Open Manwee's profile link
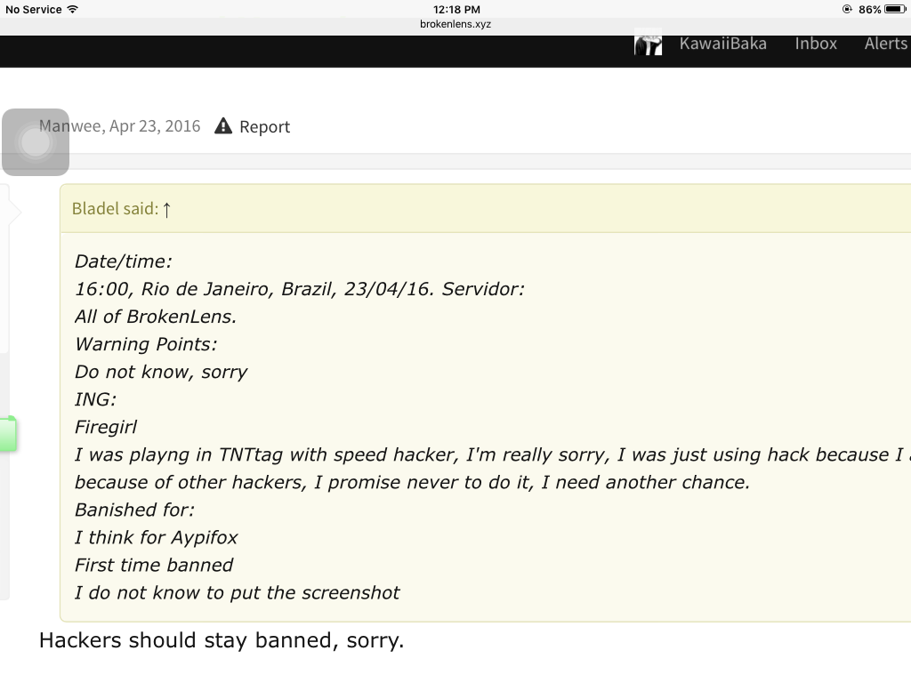Viewport: 911px width, 683px height. click(70, 126)
